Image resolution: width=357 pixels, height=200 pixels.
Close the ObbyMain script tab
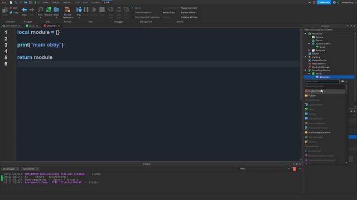[x=59, y=26]
